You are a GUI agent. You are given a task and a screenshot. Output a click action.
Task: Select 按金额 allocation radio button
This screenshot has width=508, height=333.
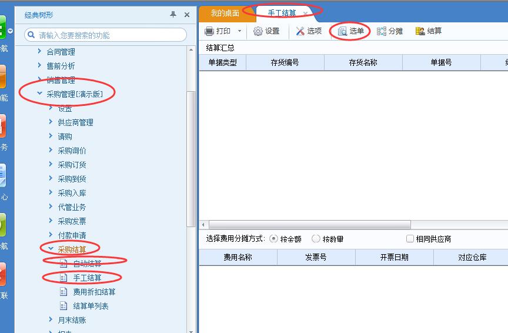point(273,239)
